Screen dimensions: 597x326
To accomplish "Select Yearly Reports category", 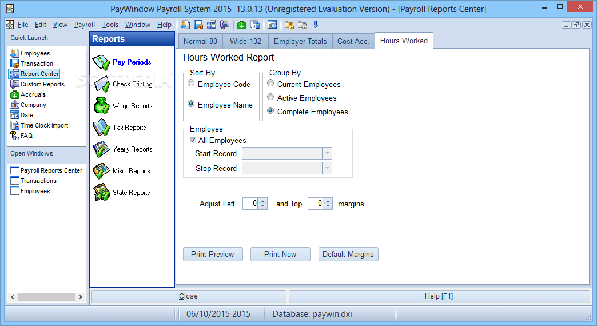I will click(x=123, y=149).
